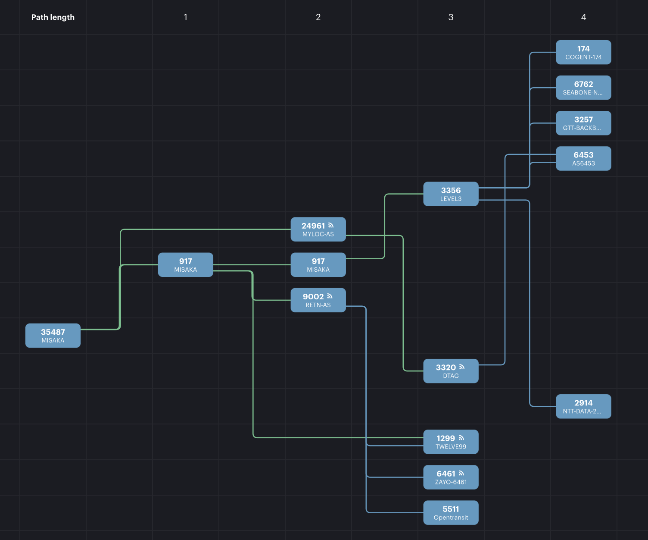648x540 pixels.
Task: Open the 3356 LEVEL3 node
Action: (451, 194)
